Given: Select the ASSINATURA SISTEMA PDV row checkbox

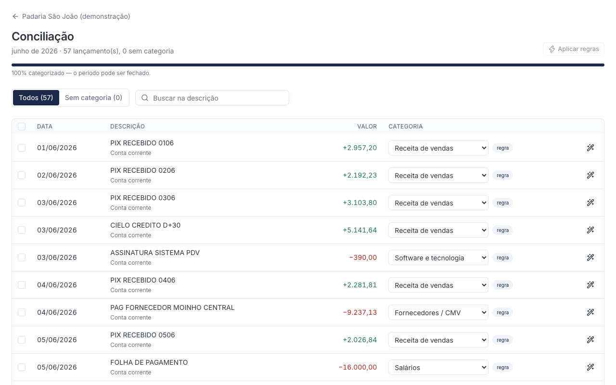Looking at the screenshot, I should point(22,257).
